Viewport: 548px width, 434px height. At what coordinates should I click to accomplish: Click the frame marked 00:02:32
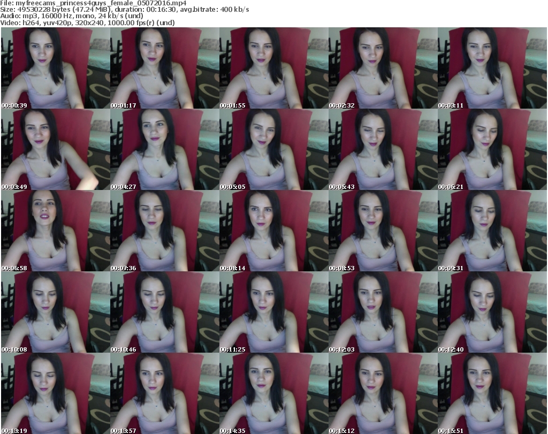tap(383, 68)
